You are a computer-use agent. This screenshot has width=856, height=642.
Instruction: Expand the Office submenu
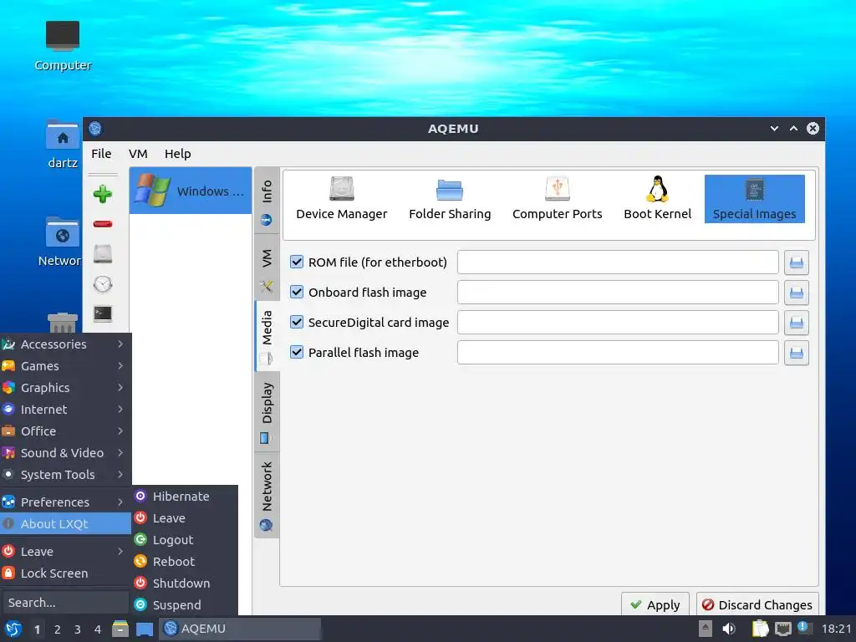(x=65, y=431)
